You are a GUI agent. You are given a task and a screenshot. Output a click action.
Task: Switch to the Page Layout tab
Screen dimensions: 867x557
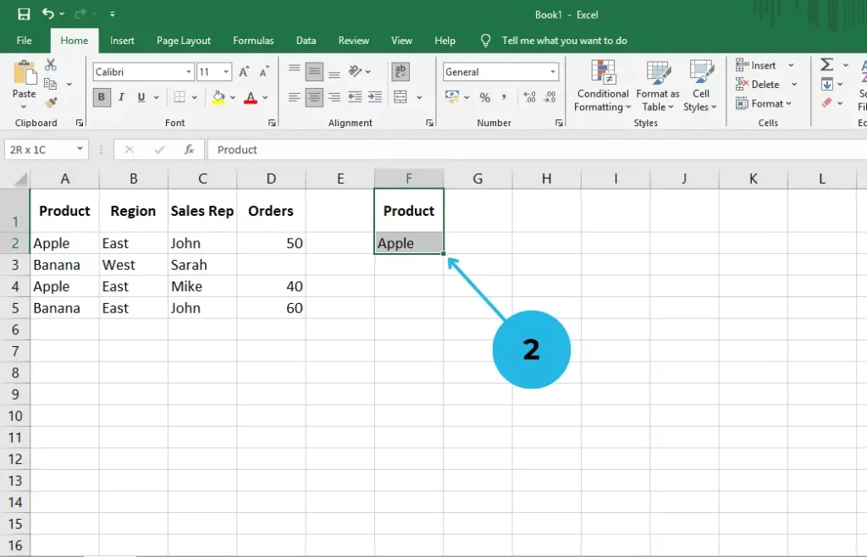184,41
